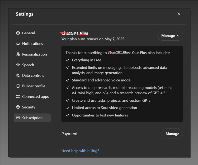Click checkmark beside Create and use tasks
Screen dimensions: 198x165
68,100
